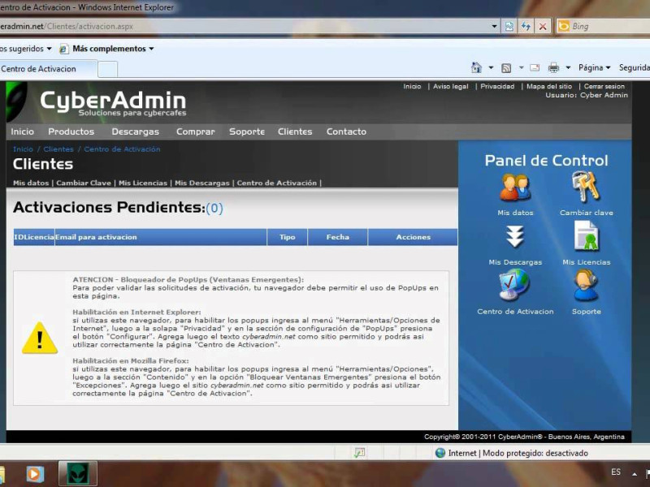
Task: Click the status bar popup blocker icon
Action: click(x=359, y=453)
